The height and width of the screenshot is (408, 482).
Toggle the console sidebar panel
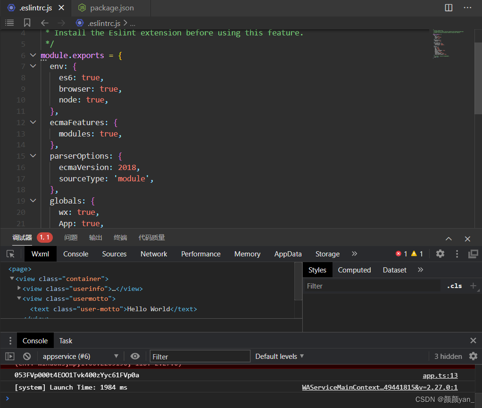pos(10,357)
